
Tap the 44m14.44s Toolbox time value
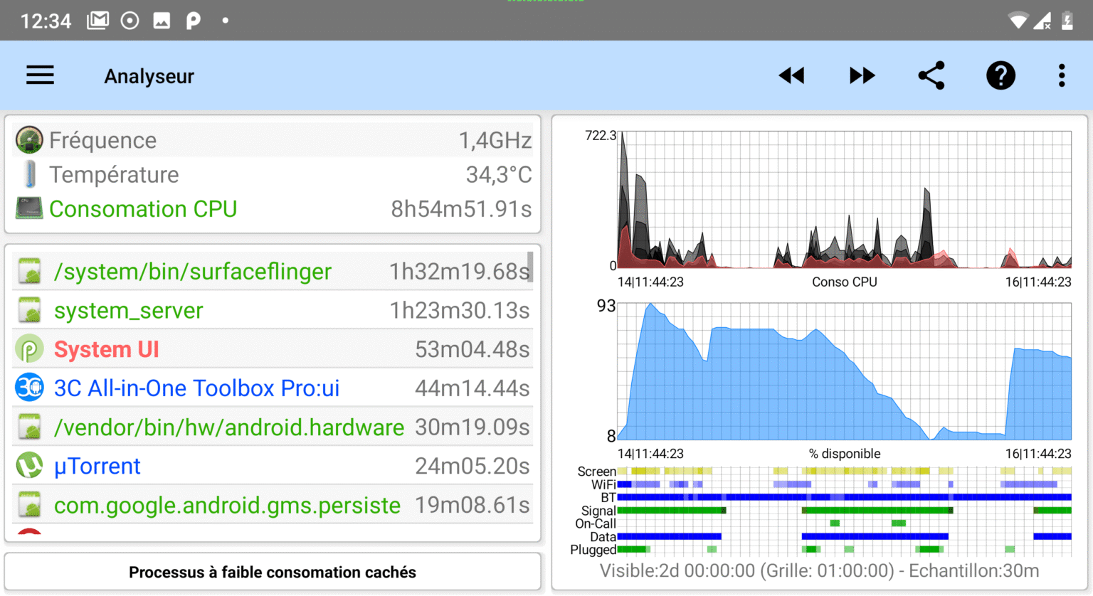click(x=472, y=388)
